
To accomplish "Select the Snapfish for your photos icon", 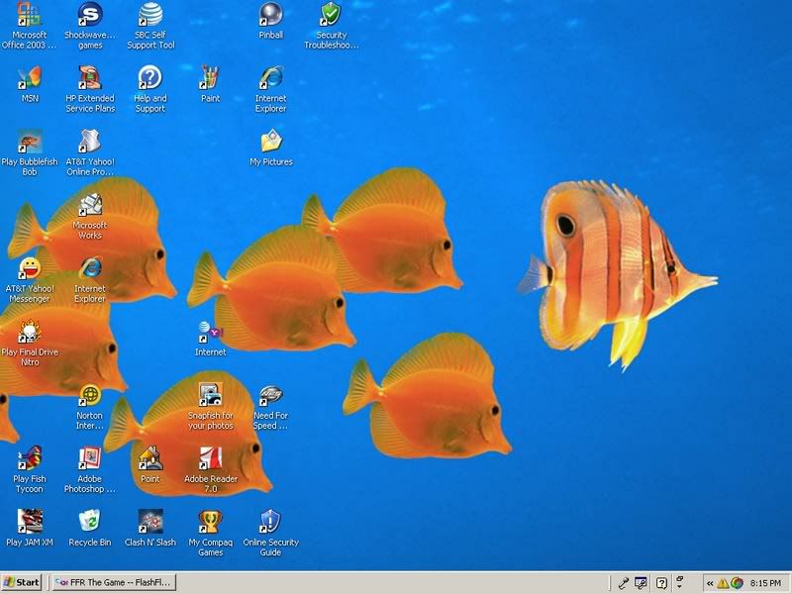I will pyautogui.click(x=210, y=396).
